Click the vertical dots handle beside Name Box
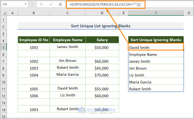This screenshot has width=194, height=119. pyautogui.click(x=33, y=5)
